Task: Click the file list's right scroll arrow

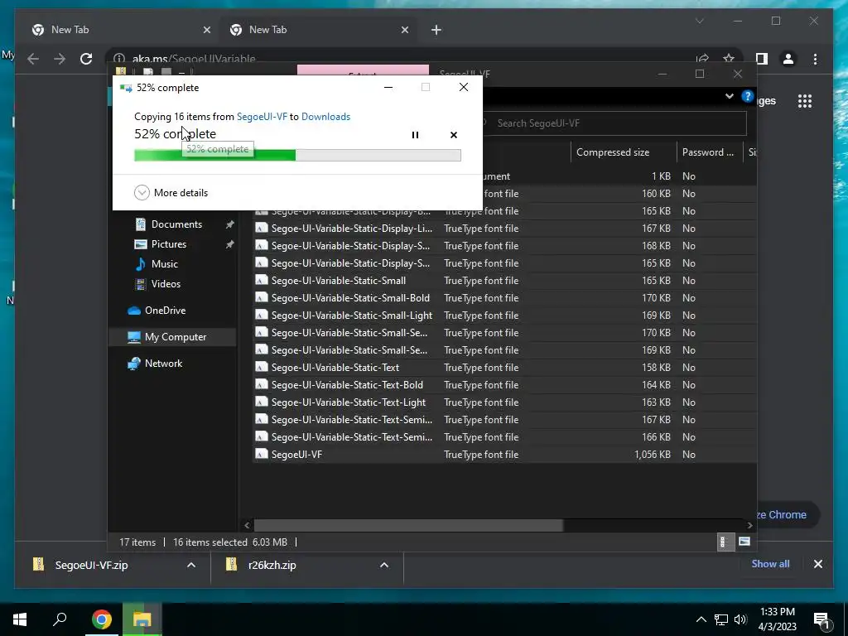Action: click(x=749, y=525)
